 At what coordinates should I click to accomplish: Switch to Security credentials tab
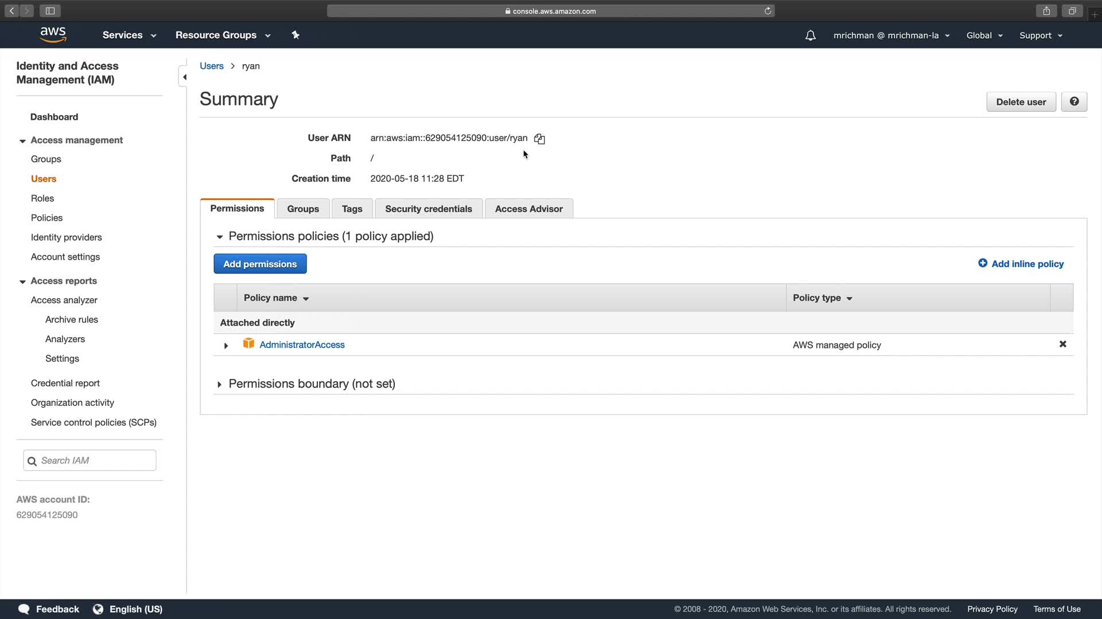point(428,209)
